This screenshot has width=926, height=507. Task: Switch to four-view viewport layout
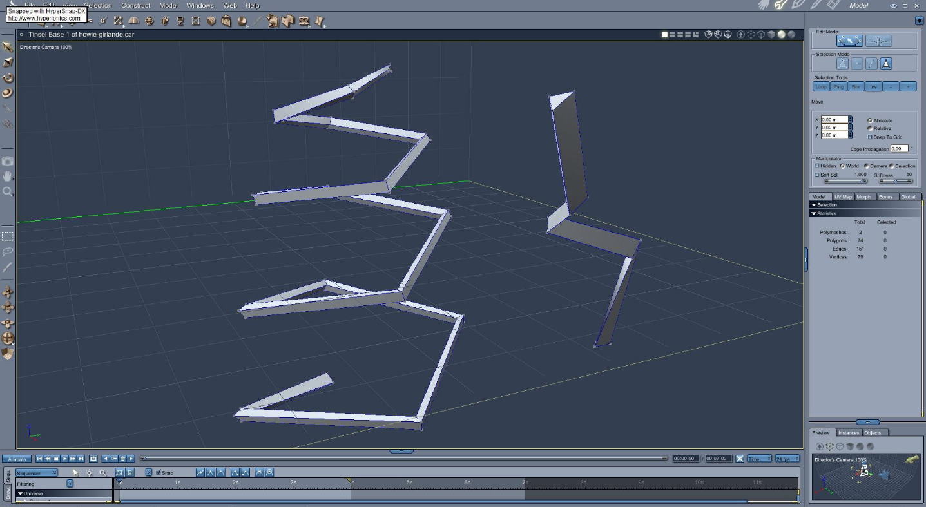pyautogui.click(x=688, y=35)
